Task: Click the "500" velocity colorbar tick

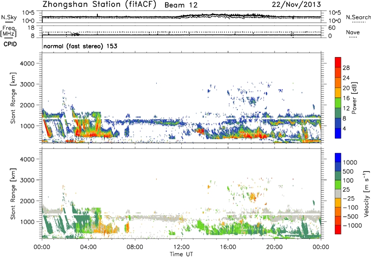Action: point(348,172)
